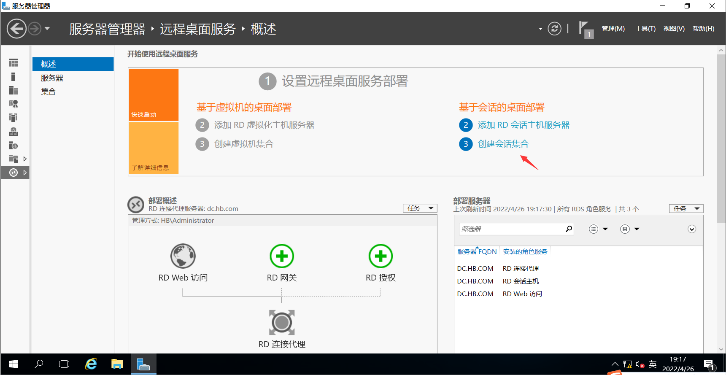The image size is (726, 375).
Task: Sort by 安装的角色服务 column header
Action: [x=525, y=251]
